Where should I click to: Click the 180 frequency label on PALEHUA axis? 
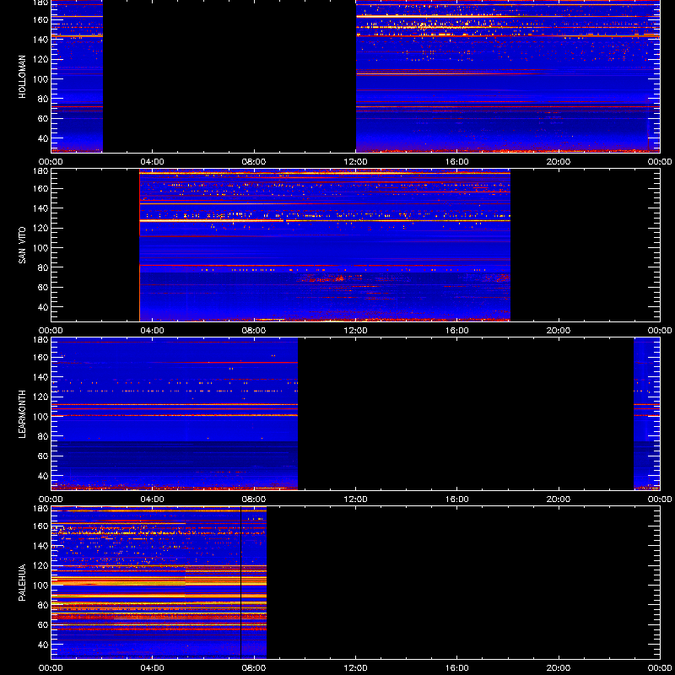click(41, 509)
